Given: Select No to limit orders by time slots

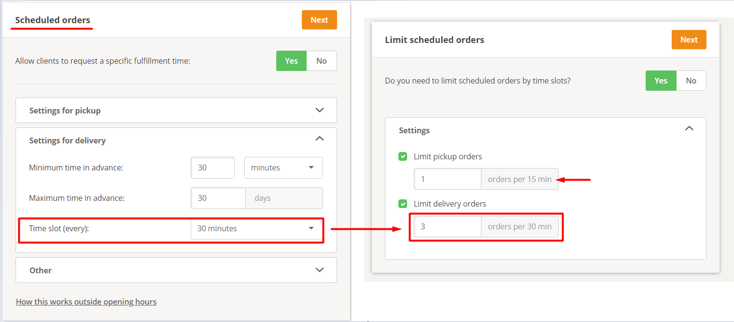Looking at the screenshot, I should click(x=691, y=81).
